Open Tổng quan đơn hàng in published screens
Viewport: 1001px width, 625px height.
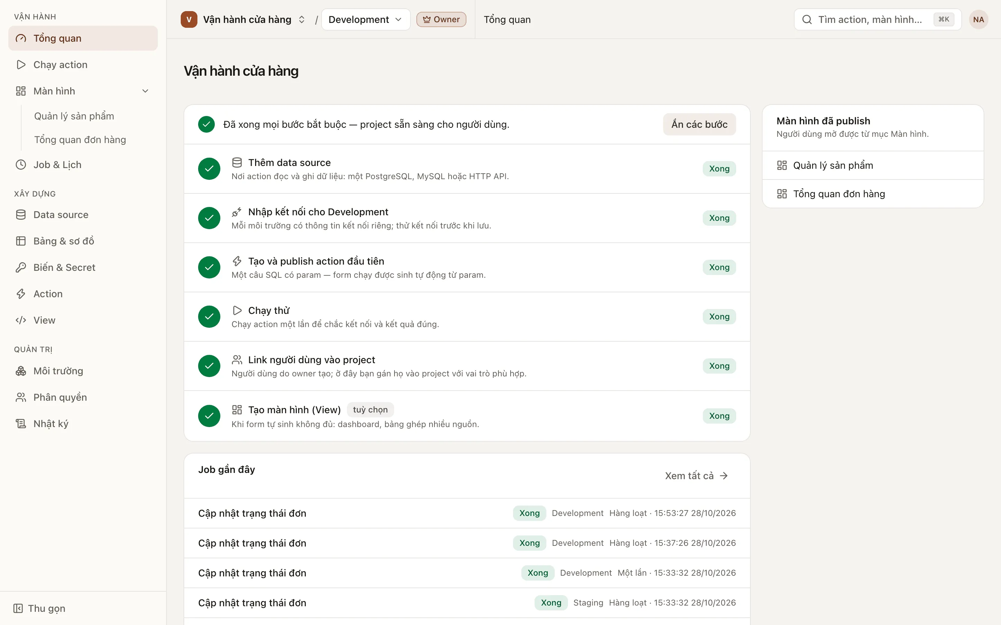(x=873, y=194)
